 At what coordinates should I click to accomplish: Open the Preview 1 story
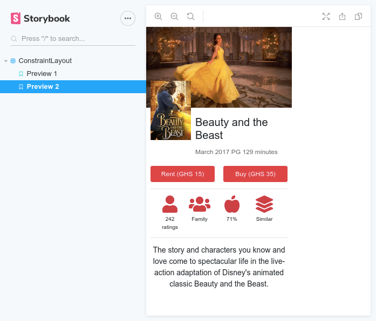tap(73, 74)
